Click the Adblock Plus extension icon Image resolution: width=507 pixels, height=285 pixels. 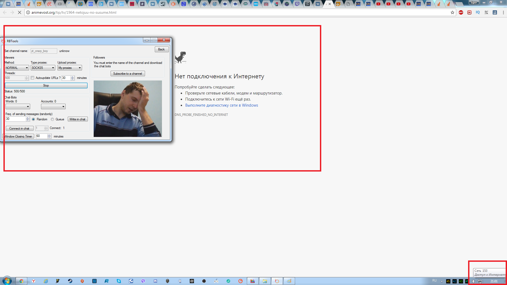pyautogui.click(x=461, y=12)
